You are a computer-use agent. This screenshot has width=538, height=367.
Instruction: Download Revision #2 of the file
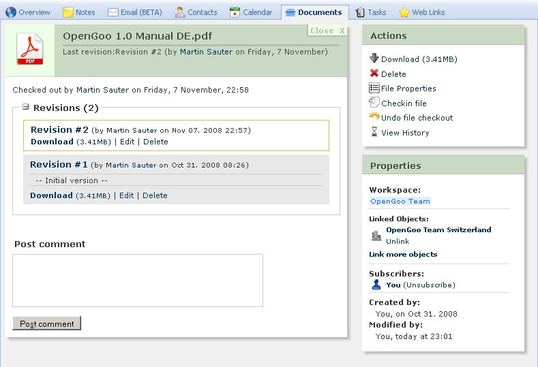(52, 142)
